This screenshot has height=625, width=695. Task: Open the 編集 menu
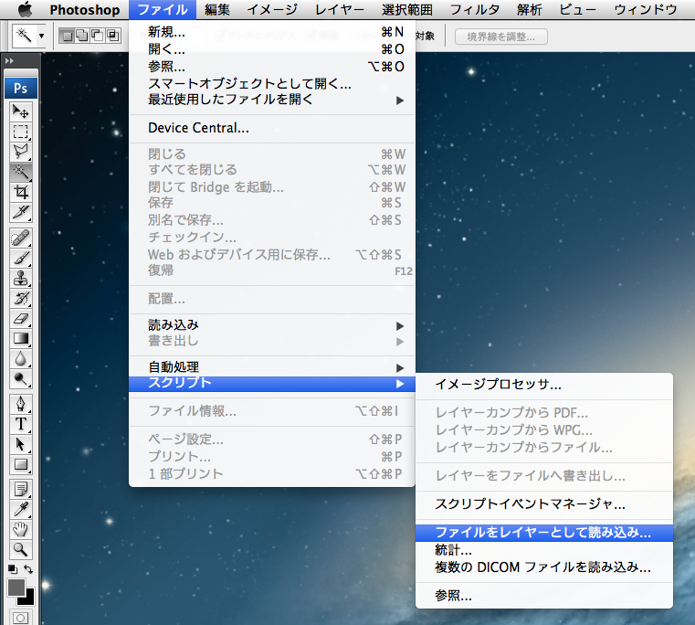click(x=217, y=10)
